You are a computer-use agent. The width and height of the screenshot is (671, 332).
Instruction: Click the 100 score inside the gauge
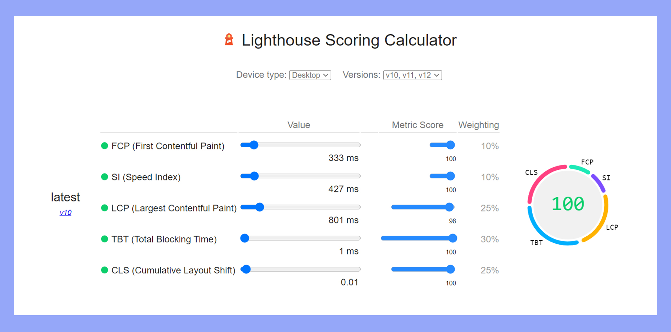coord(567,204)
